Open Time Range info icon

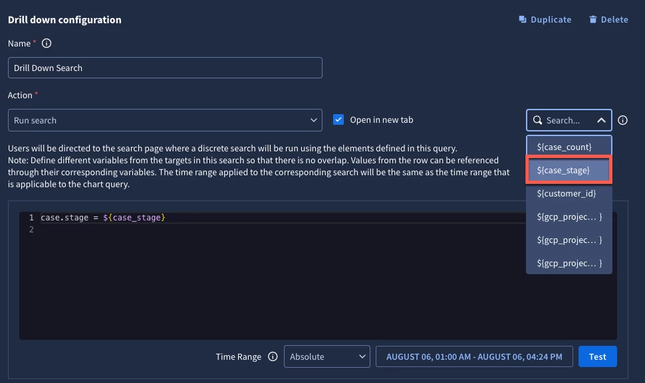click(x=273, y=356)
